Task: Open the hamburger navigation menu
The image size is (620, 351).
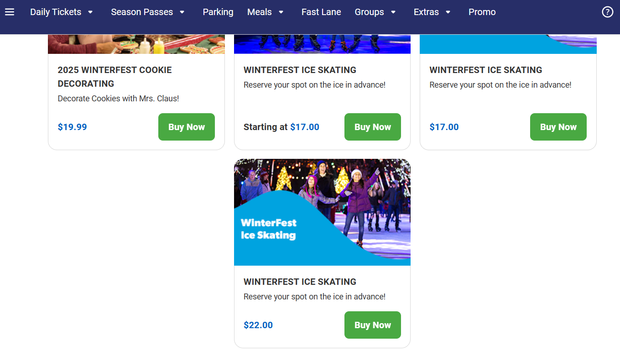Action: [10, 12]
